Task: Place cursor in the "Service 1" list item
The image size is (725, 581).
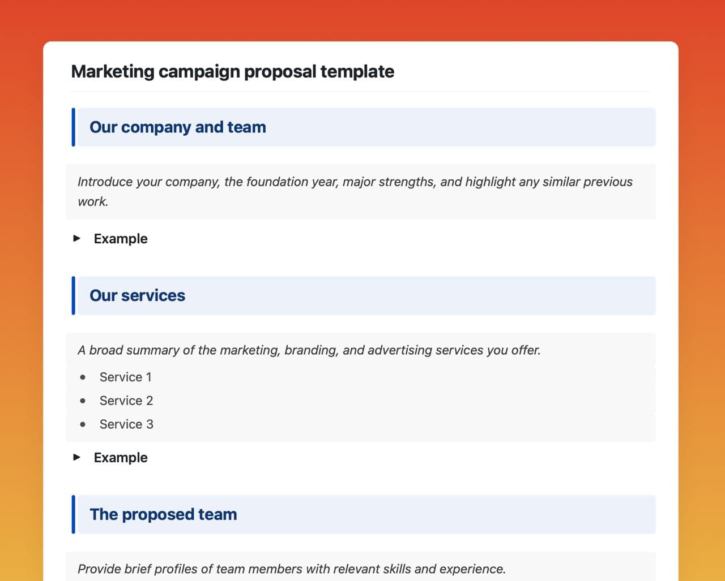Action: point(126,377)
